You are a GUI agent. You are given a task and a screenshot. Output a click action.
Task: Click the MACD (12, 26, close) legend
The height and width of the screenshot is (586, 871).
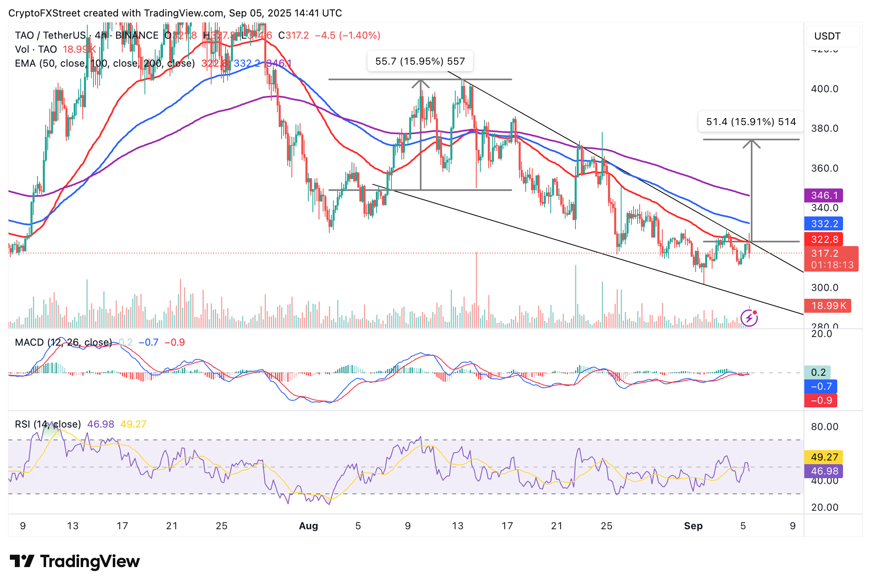(x=63, y=342)
